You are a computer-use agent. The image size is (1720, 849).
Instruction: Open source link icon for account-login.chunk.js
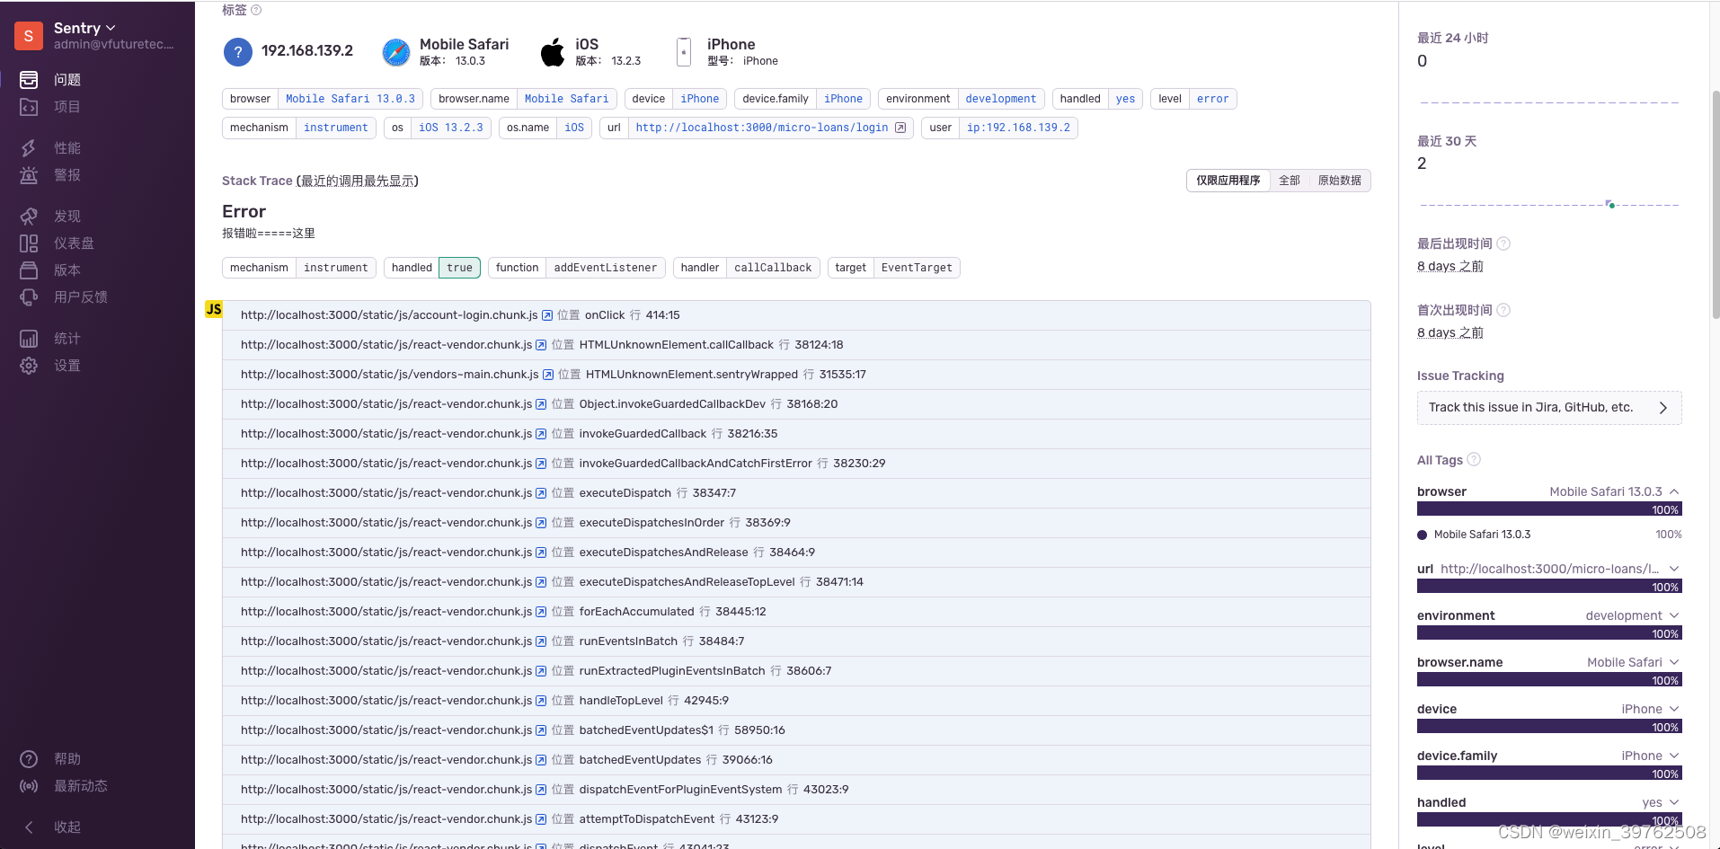pyautogui.click(x=547, y=315)
